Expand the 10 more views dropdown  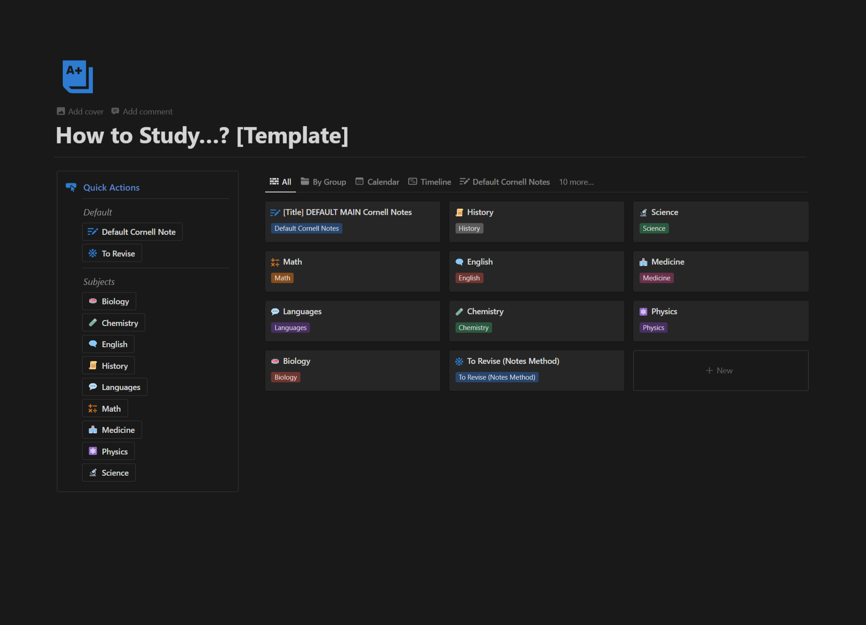point(576,182)
